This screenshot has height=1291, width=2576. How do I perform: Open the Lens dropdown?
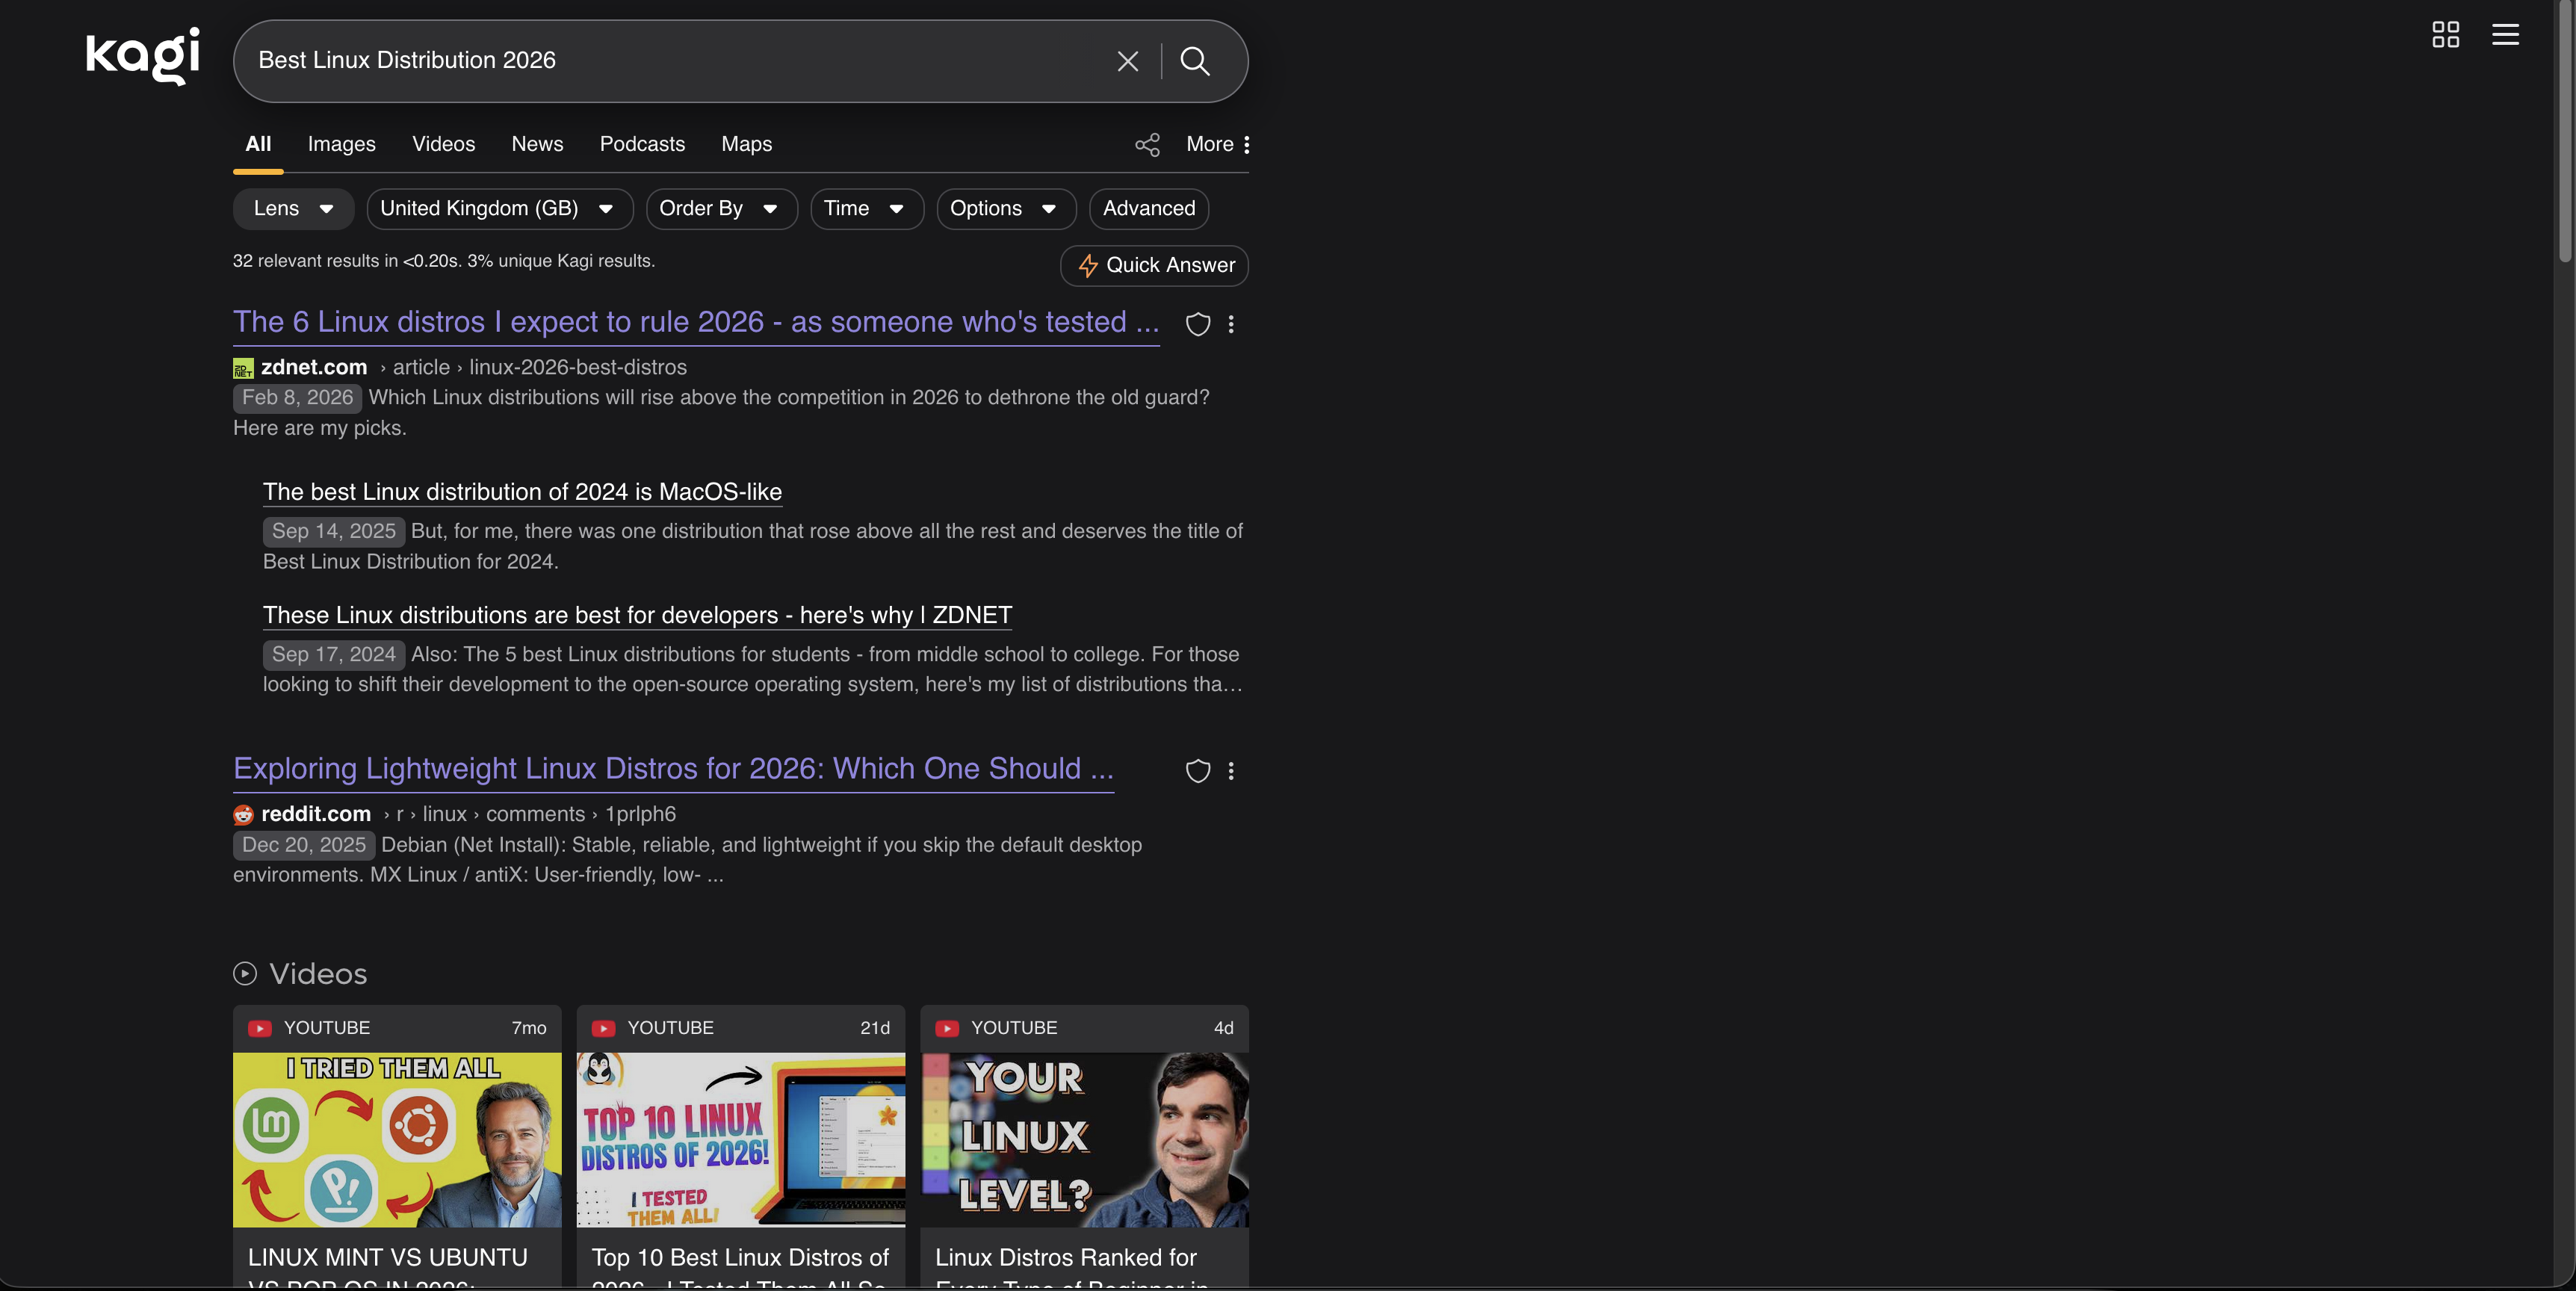[292, 209]
